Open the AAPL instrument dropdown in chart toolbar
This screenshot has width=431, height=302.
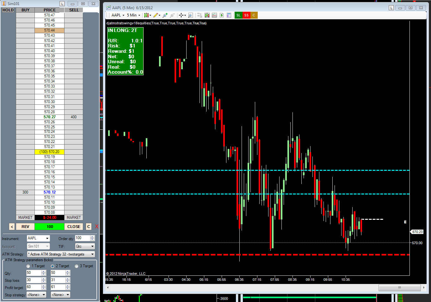click(118, 15)
